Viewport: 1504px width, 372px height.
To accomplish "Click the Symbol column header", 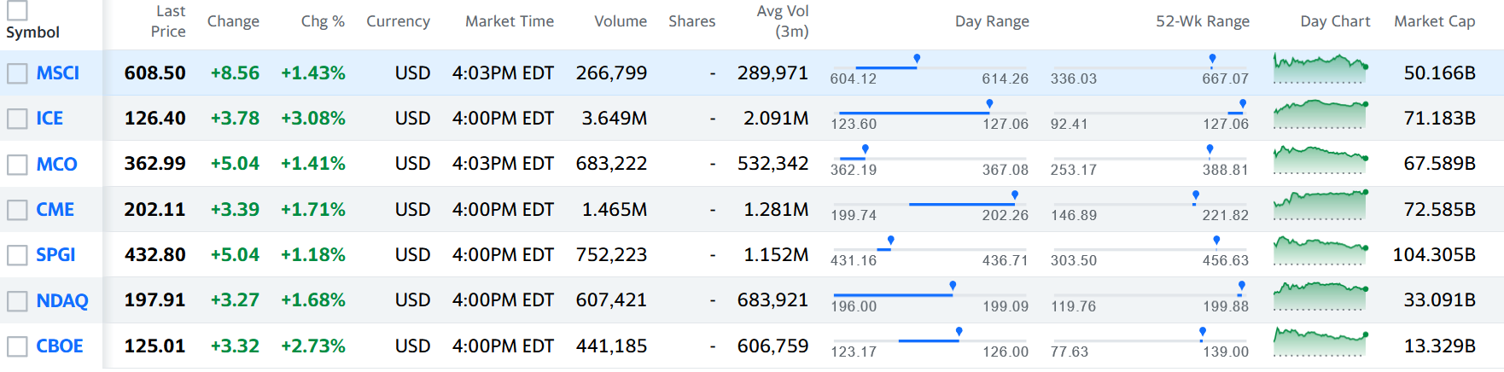I will click(32, 32).
